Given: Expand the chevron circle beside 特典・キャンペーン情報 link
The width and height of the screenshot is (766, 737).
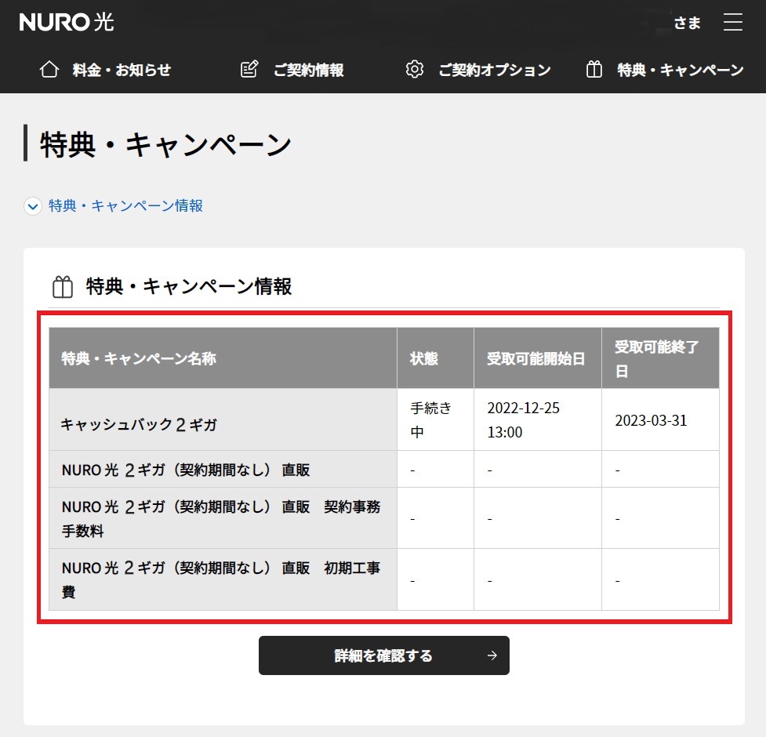Looking at the screenshot, I should [33, 206].
